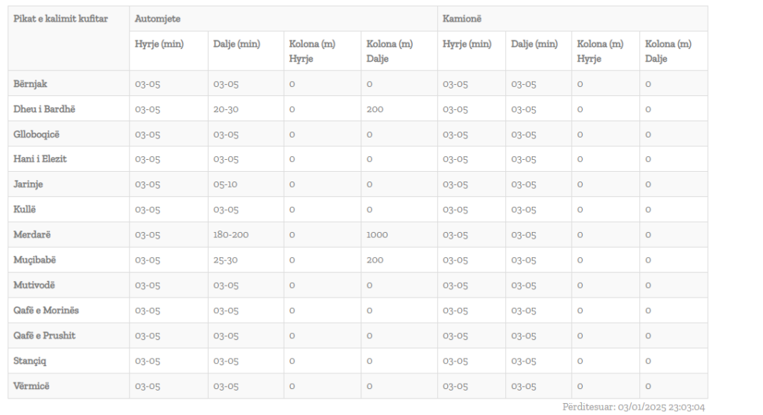Select the 25-30 value in Muçibabë row

click(225, 260)
